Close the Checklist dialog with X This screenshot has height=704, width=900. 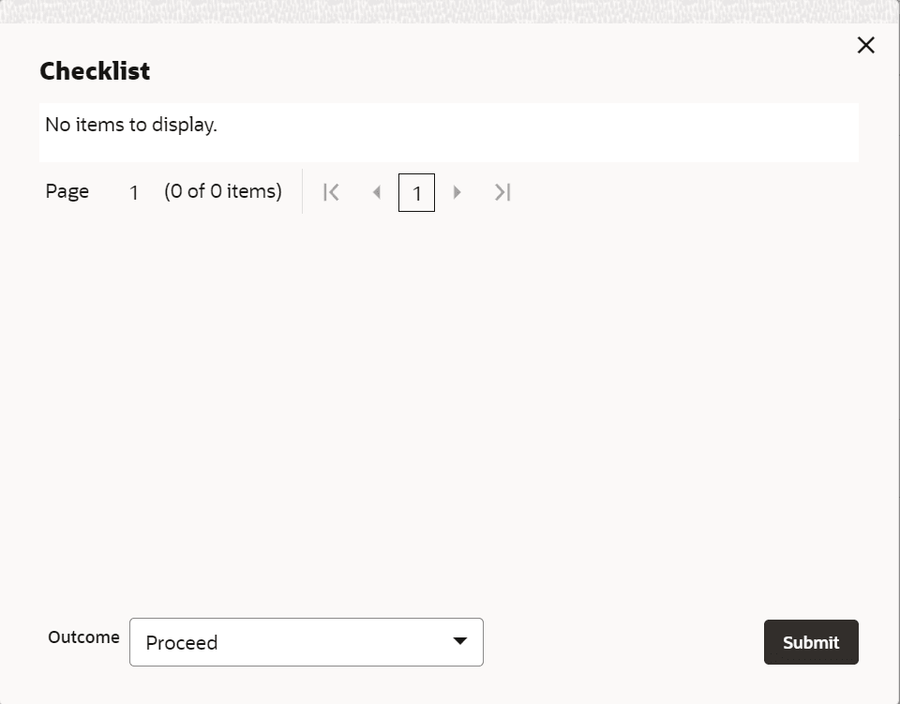865,45
